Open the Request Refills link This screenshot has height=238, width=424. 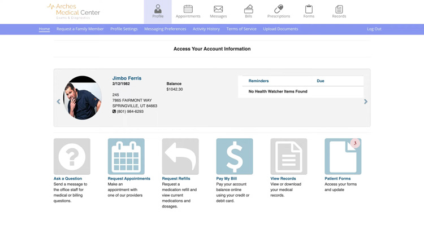176,179
